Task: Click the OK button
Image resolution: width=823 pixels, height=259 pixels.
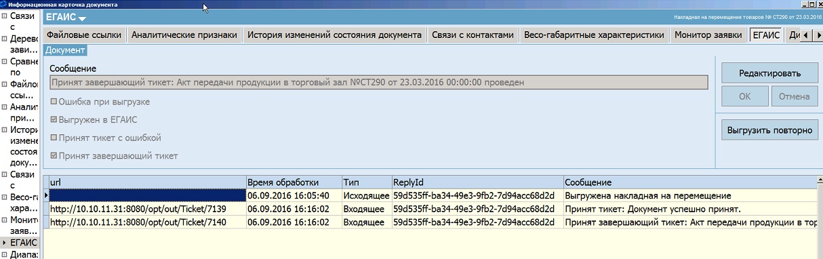Action: 744,96
